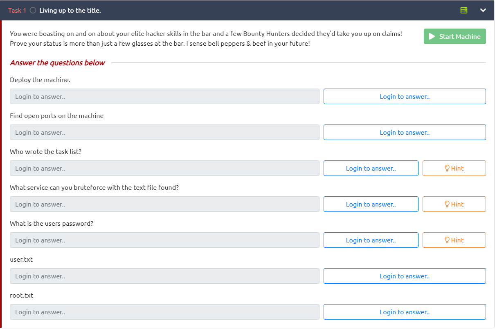Open Hint for 'Who wrote the task list?'

454,168
